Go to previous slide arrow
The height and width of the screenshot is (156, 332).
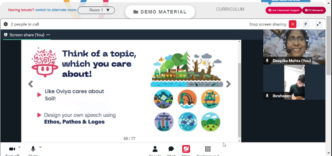click(x=31, y=84)
